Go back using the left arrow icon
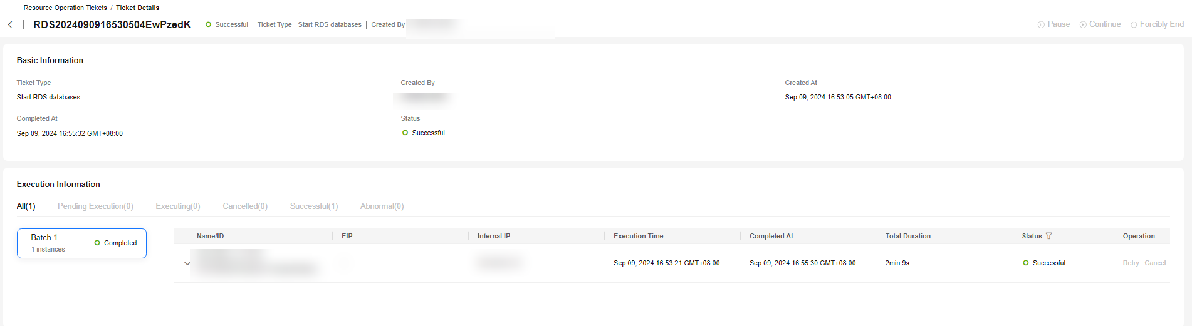The width and height of the screenshot is (1192, 326). coord(10,24)
